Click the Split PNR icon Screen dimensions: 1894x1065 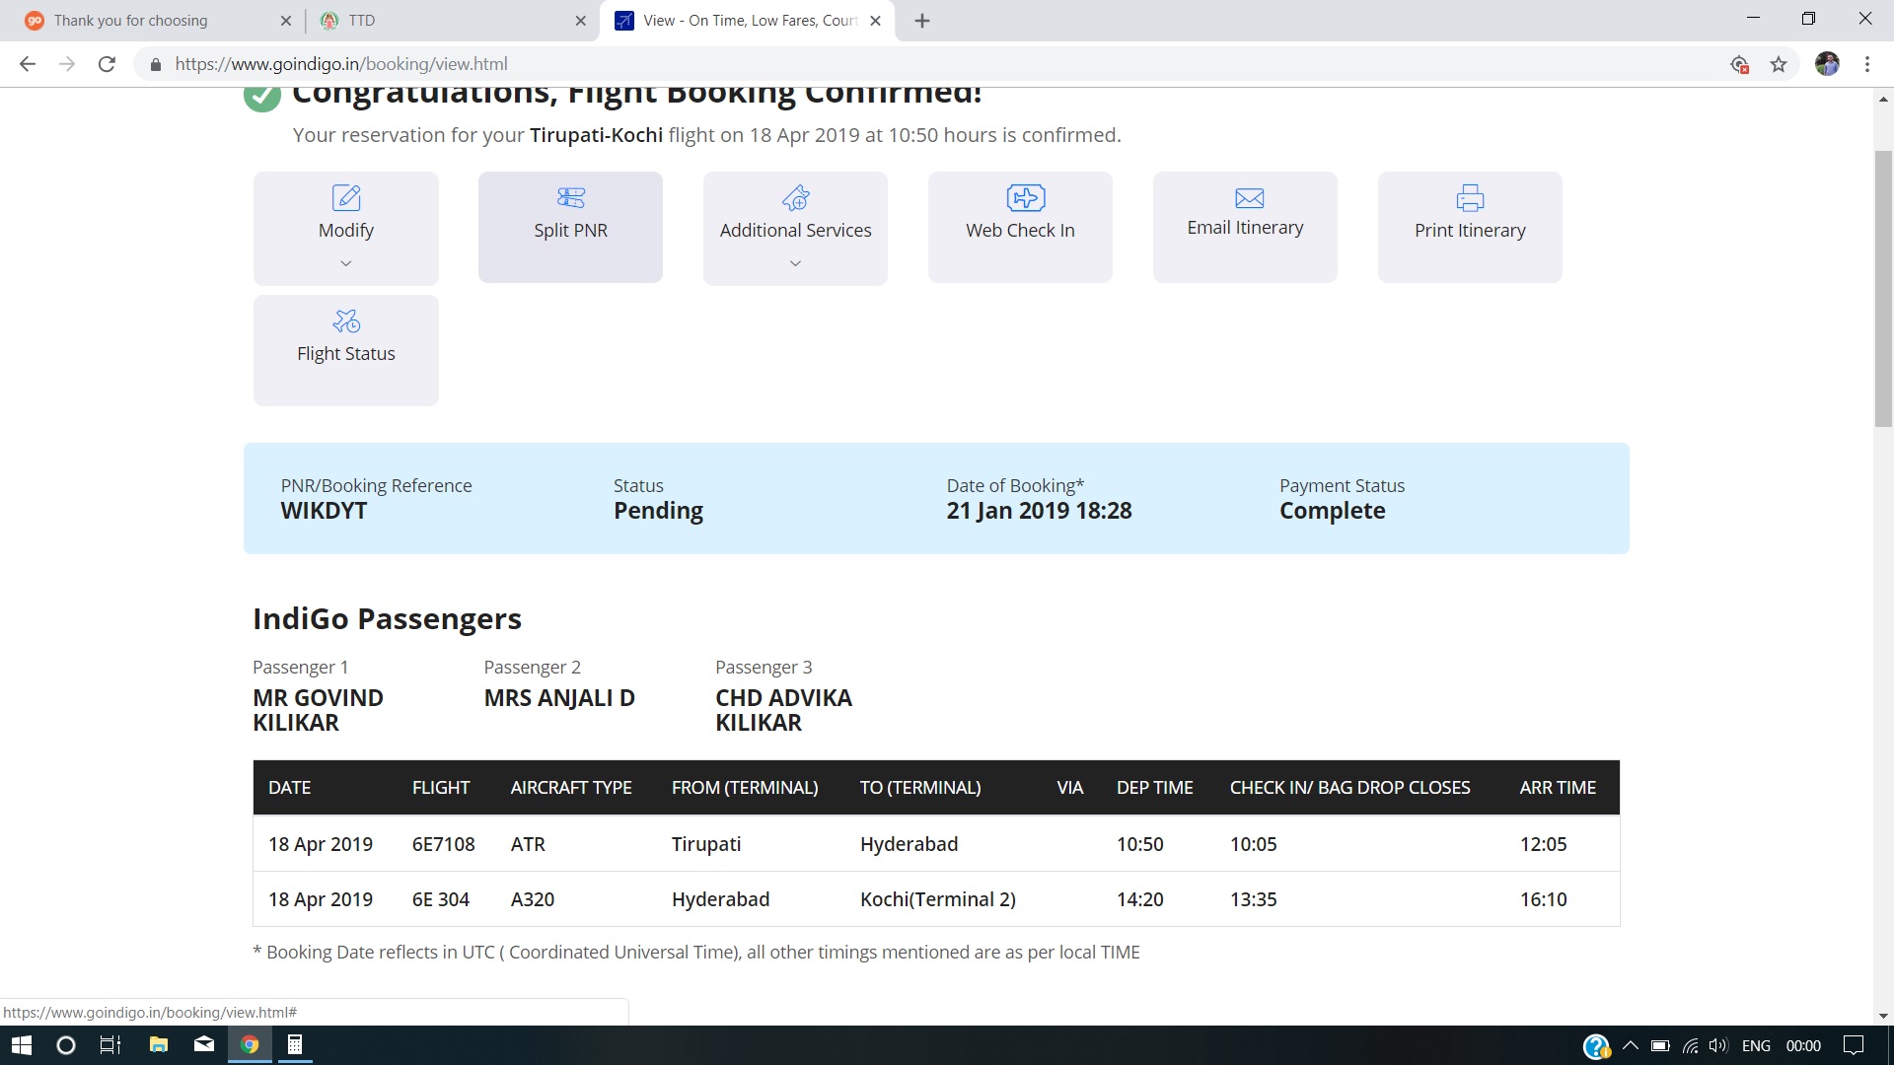570,198
